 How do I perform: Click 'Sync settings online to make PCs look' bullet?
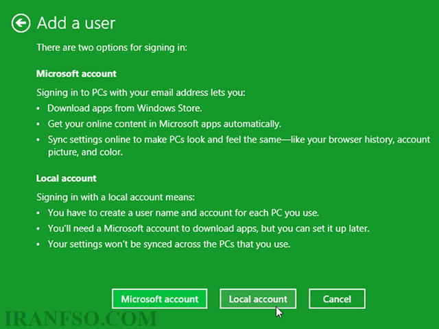[x=239, y=140]
